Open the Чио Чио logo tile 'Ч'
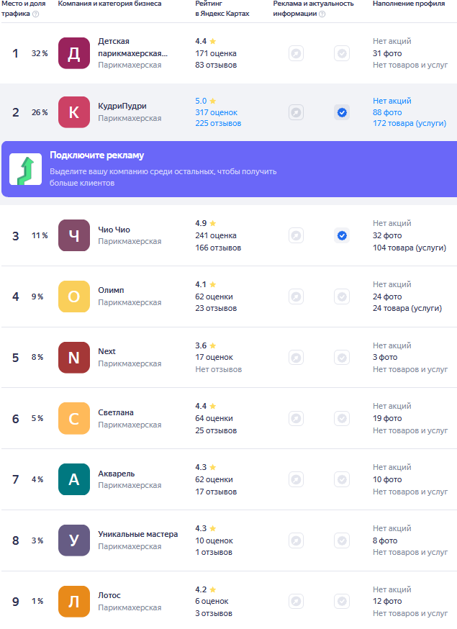The image size is (457, 629). pos(74,235)
